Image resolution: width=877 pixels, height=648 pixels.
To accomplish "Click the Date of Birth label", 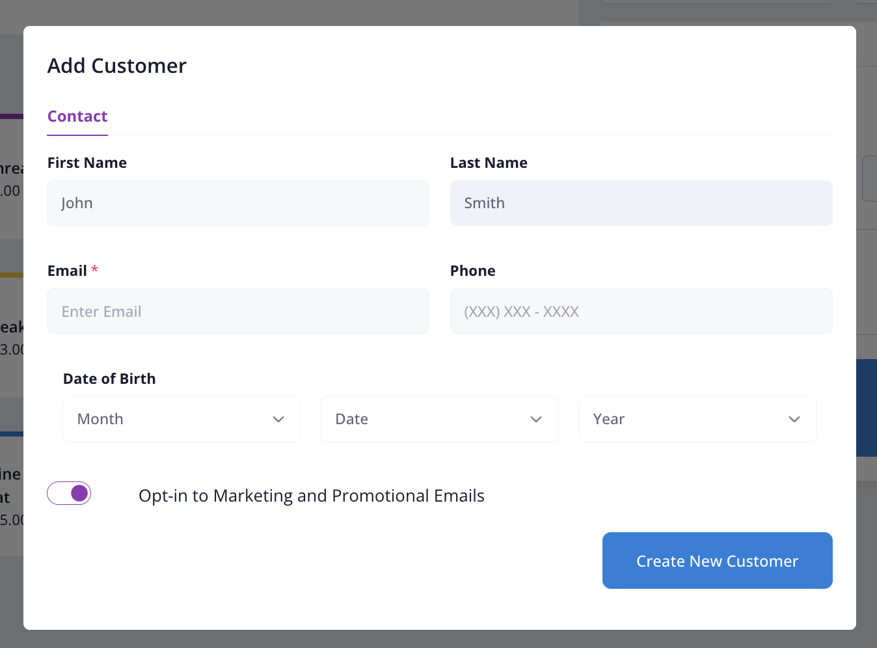I will [x=109, y=379].
